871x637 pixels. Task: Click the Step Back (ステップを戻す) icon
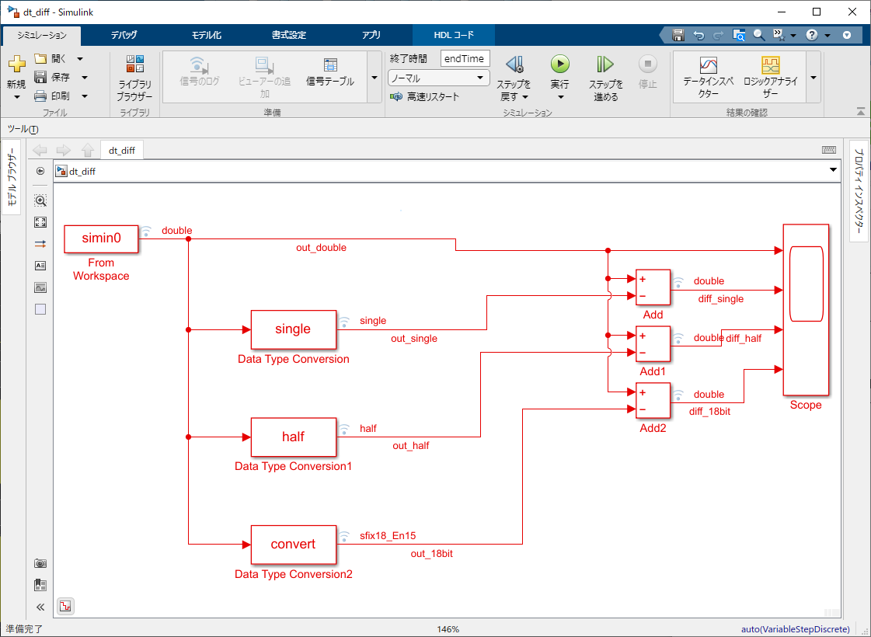[x=514, y=64]
